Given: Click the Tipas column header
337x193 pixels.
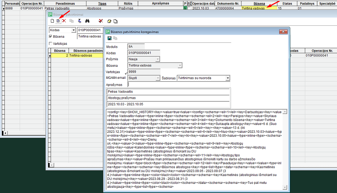Looking at the screenshot, I should (102, 3).
